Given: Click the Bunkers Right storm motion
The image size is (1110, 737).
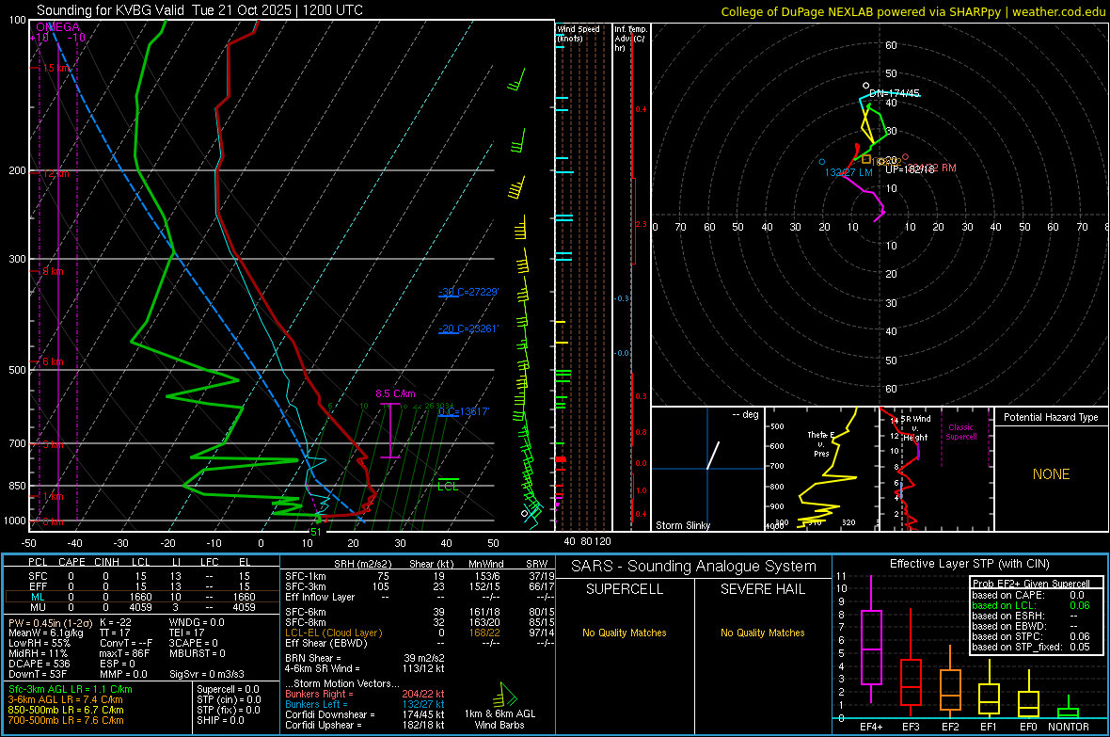Looking at the screenshot, I should (365, 694).
